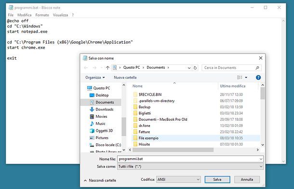Select Downloads in navigation pane
This screenshot has height=189, width=294.
(x=105, y=110)
